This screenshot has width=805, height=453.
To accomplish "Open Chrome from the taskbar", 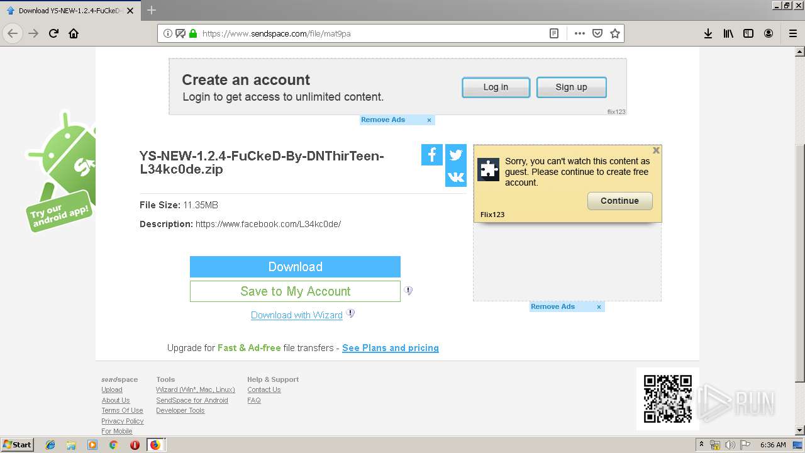I will coord(113,445).
